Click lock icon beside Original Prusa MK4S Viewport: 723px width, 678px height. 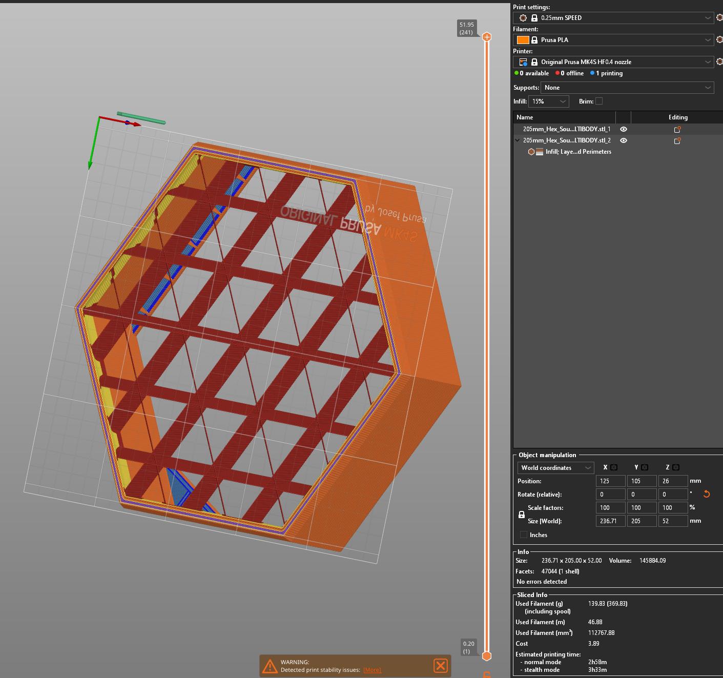tap(534, 61)
